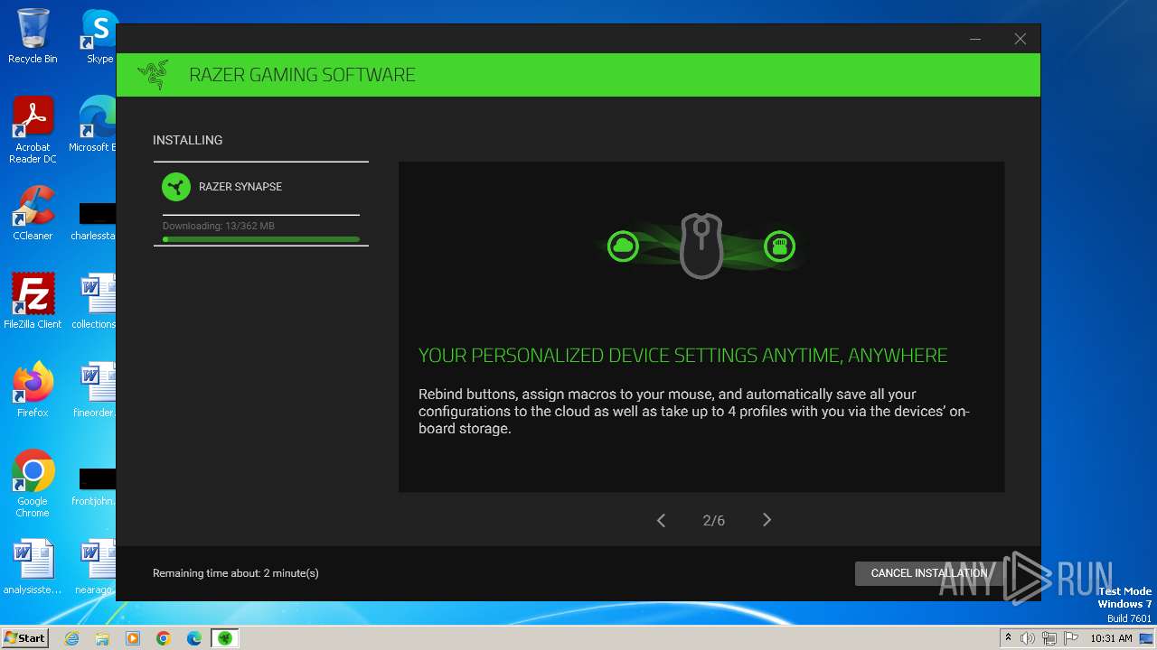The image size is (1157, 650).
Task: Launch Edge from the taskbar
Action: 194,638
